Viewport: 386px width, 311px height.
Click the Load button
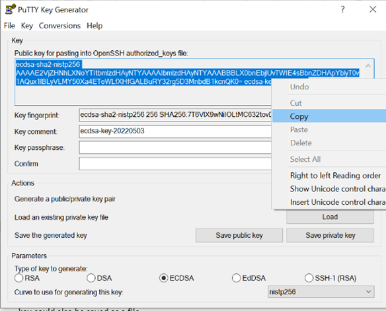tap(330, 217)
